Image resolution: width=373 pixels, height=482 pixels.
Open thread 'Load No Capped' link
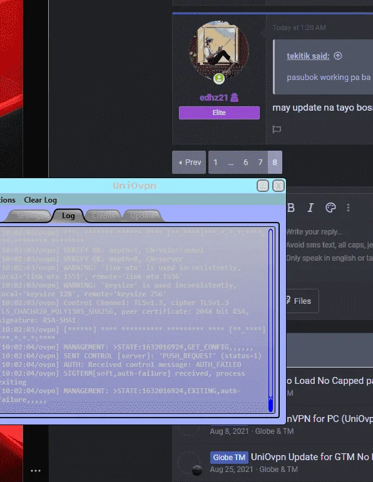pos(329,381)
